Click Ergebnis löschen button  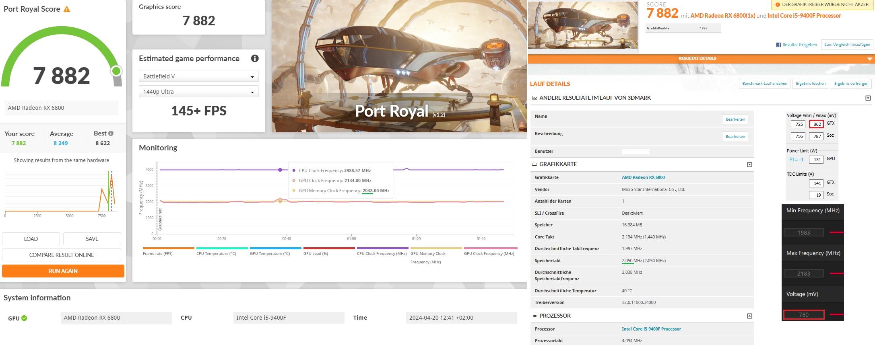[x=811, y=84]
